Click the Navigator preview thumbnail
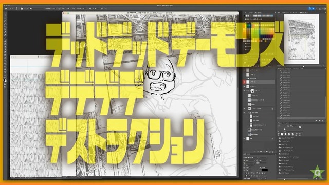Viewport: 329px width, 185px height. pyautogui.click(x=302, y=39)
